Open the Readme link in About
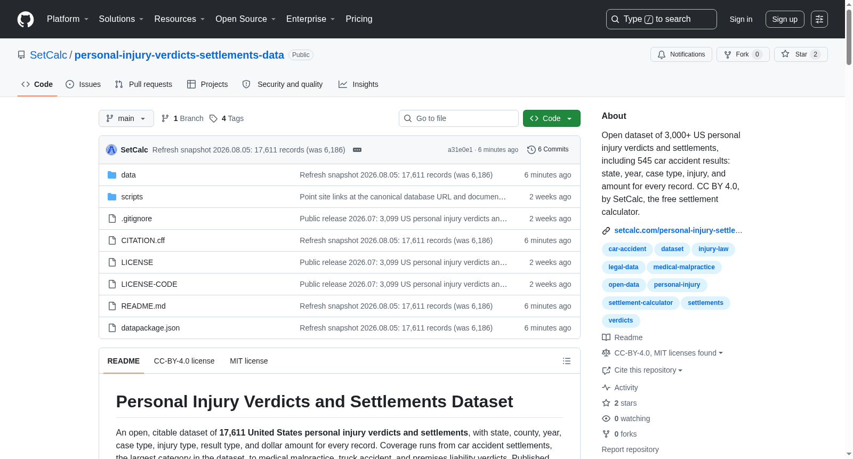Viewport: 853px width, 459px height. (622, 337)
